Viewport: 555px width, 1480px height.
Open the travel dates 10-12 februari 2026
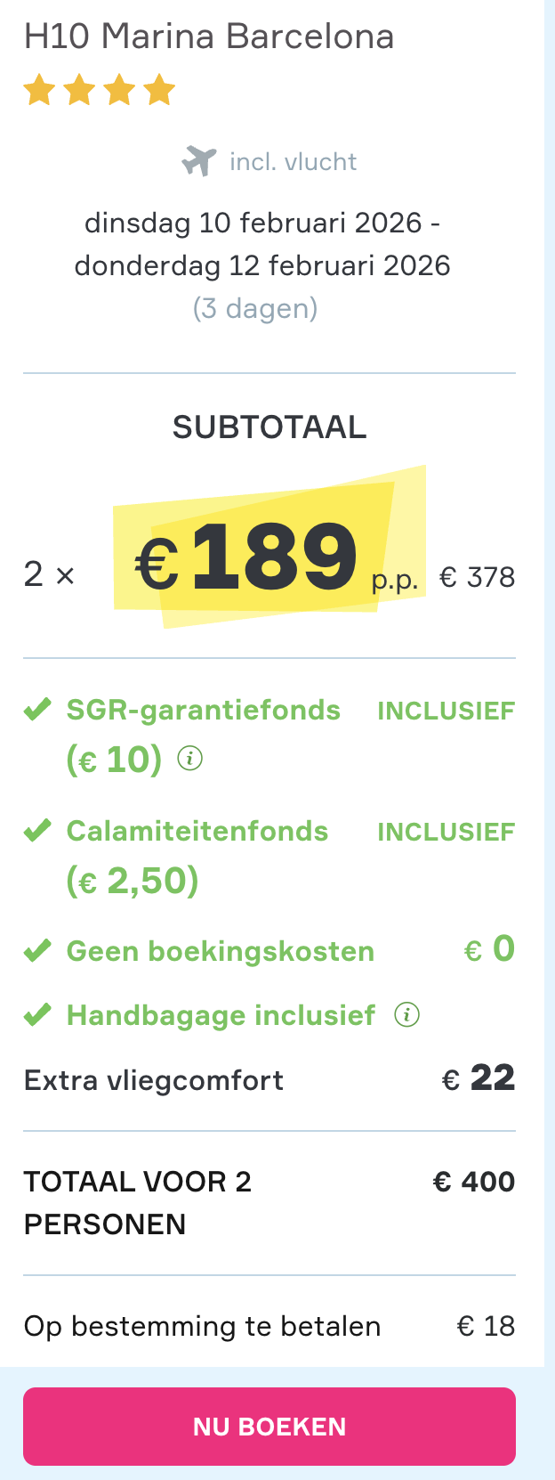(x=261, y=243)
